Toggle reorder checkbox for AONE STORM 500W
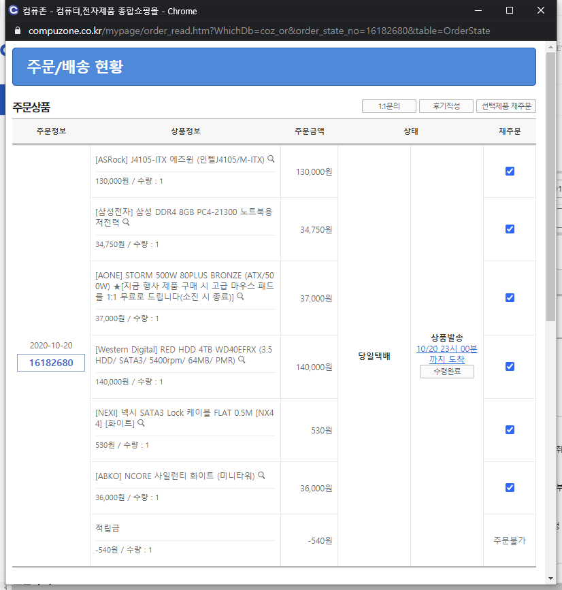This screenshot has height=590, width=562. click(x=510, y=298)
